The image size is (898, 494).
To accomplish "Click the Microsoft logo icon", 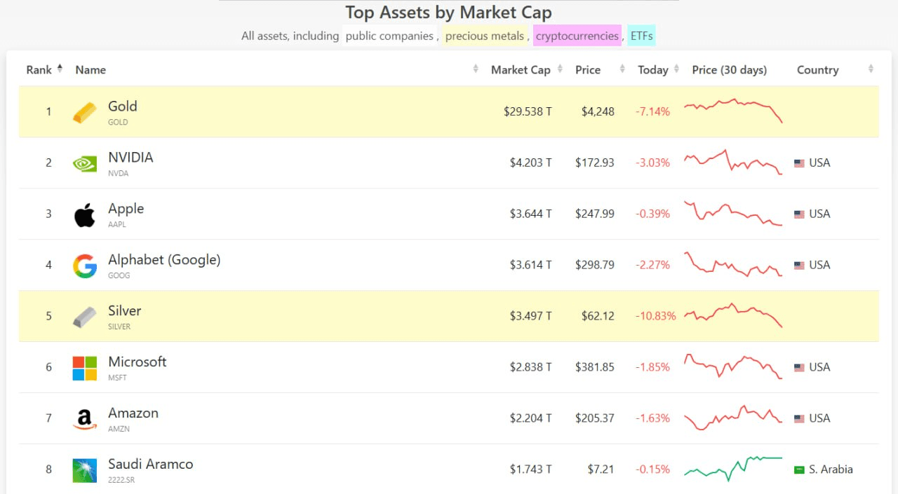I will pyautogui.click(x=85, y=368).
